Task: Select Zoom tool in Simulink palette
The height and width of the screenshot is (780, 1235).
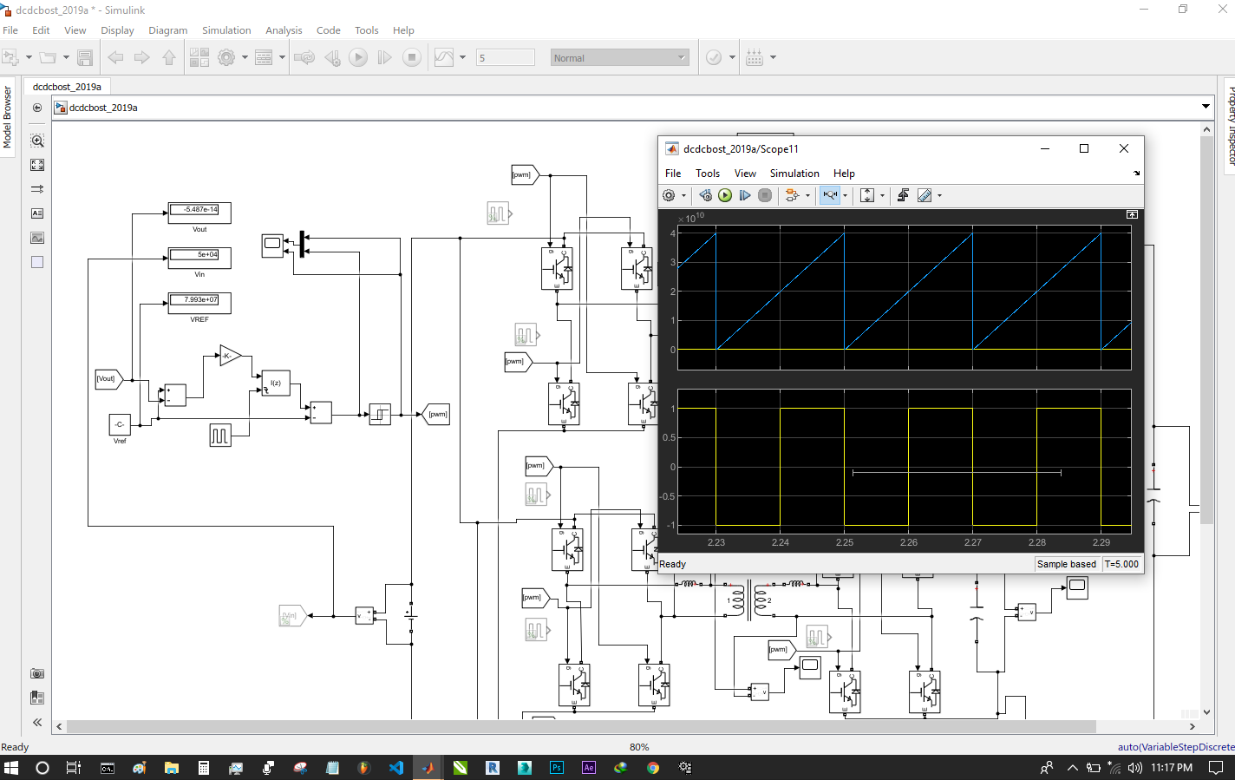Action: (x=37, y=141)
